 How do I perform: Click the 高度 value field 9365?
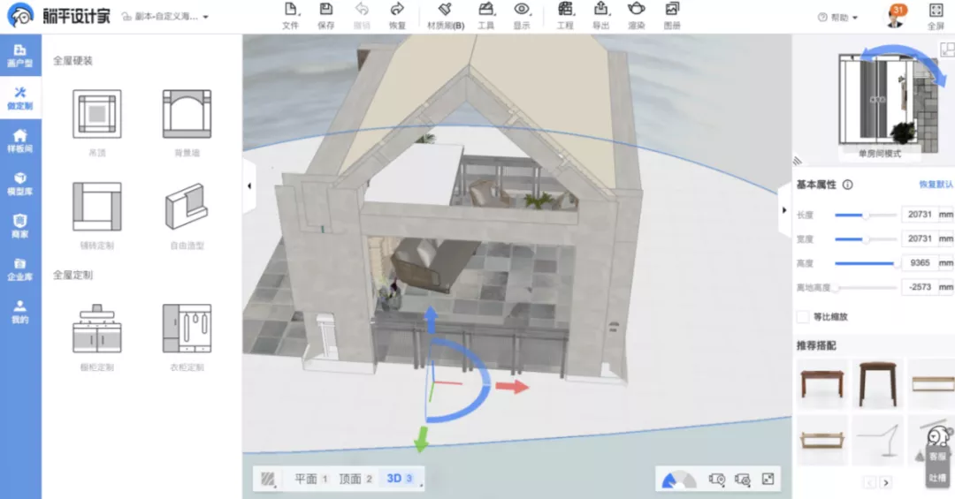click(920, 263)
